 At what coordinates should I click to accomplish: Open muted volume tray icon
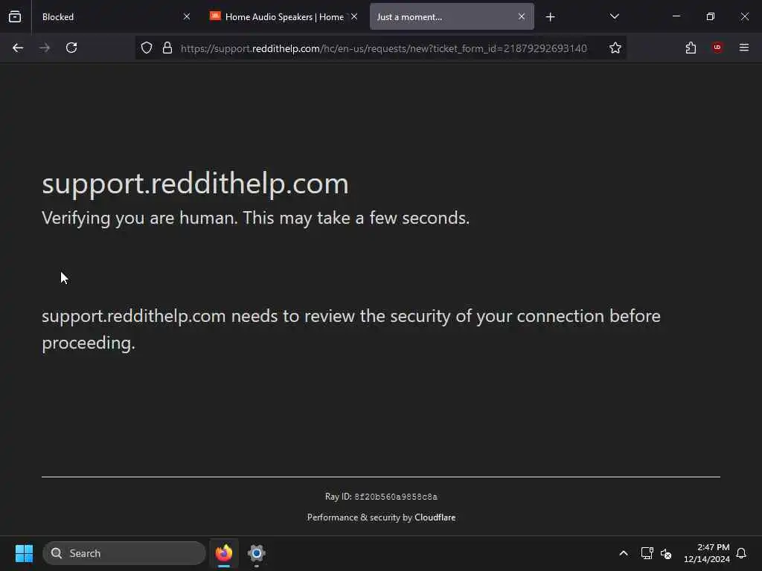666,553
